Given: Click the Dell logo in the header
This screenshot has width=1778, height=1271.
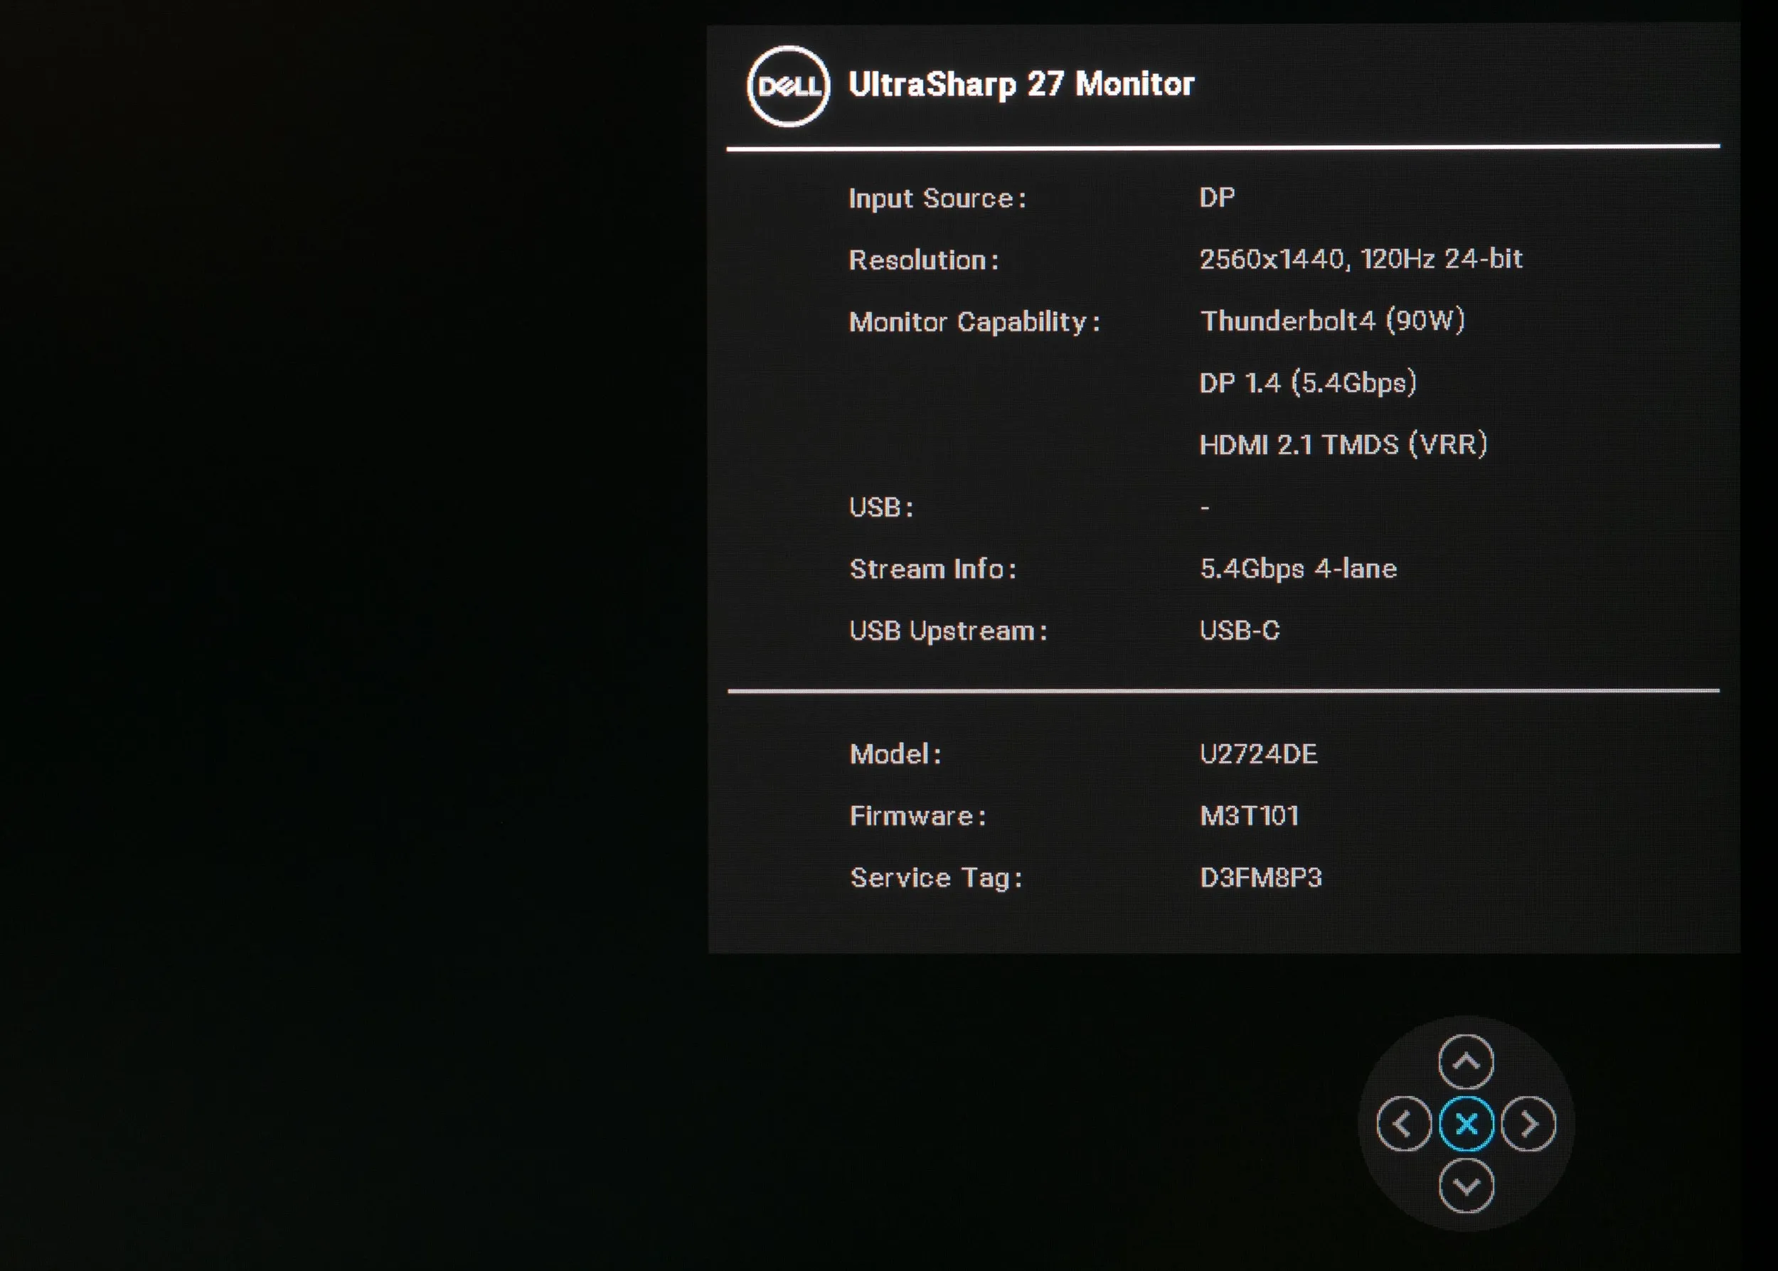Looking at the screenshot, I should [787, 86].
